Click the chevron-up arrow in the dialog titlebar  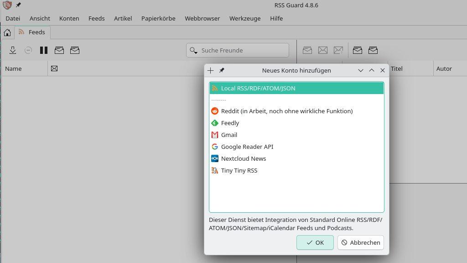(x=372, y=70)
